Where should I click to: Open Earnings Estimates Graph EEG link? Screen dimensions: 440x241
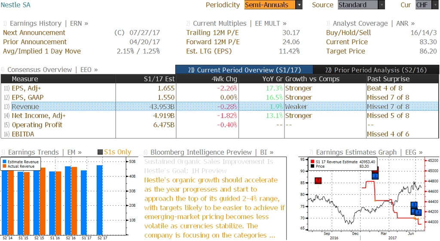click(369, 152)
